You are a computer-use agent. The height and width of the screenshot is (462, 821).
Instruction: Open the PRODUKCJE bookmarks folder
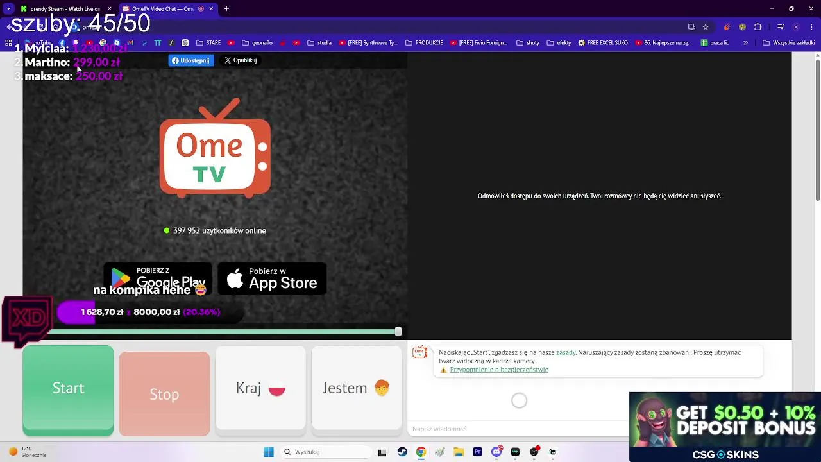[424, 43]
